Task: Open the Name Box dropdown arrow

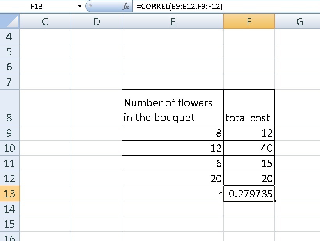Action: pyautogui.click(x=80, y=7)
